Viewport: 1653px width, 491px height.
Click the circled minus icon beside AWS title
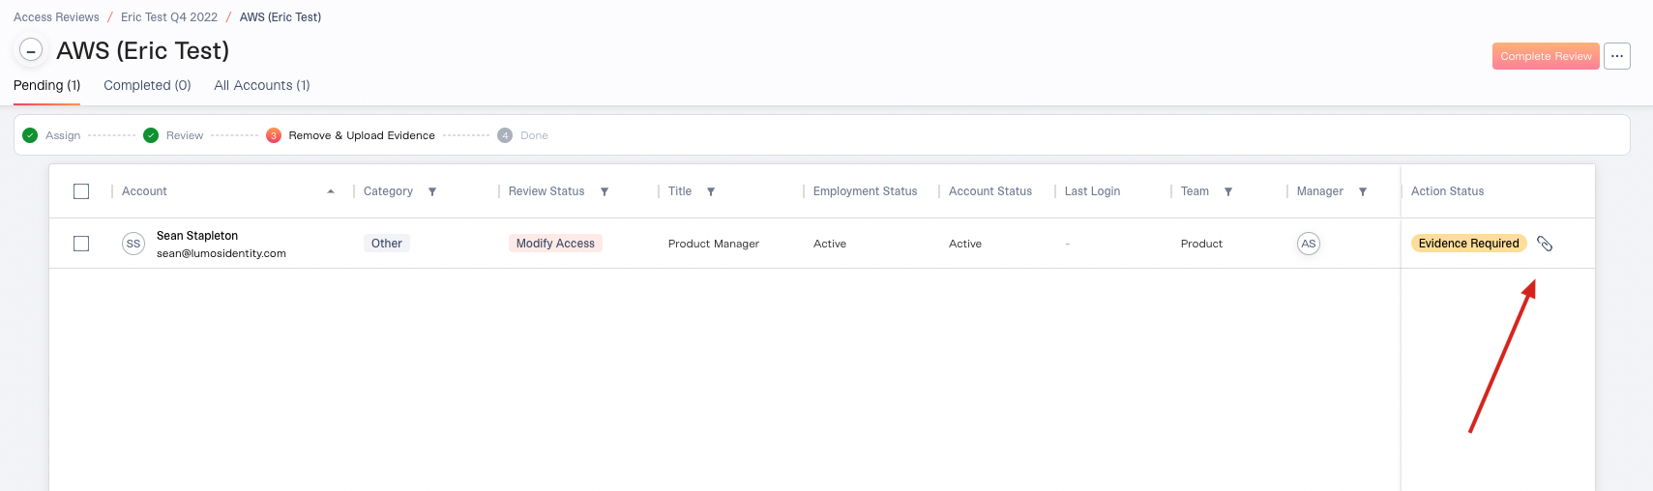[x=31, y=50]
